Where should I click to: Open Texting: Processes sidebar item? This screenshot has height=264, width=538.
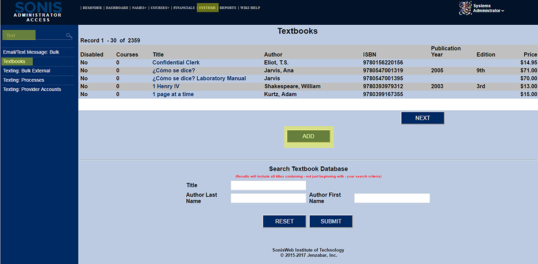[24, 80]
